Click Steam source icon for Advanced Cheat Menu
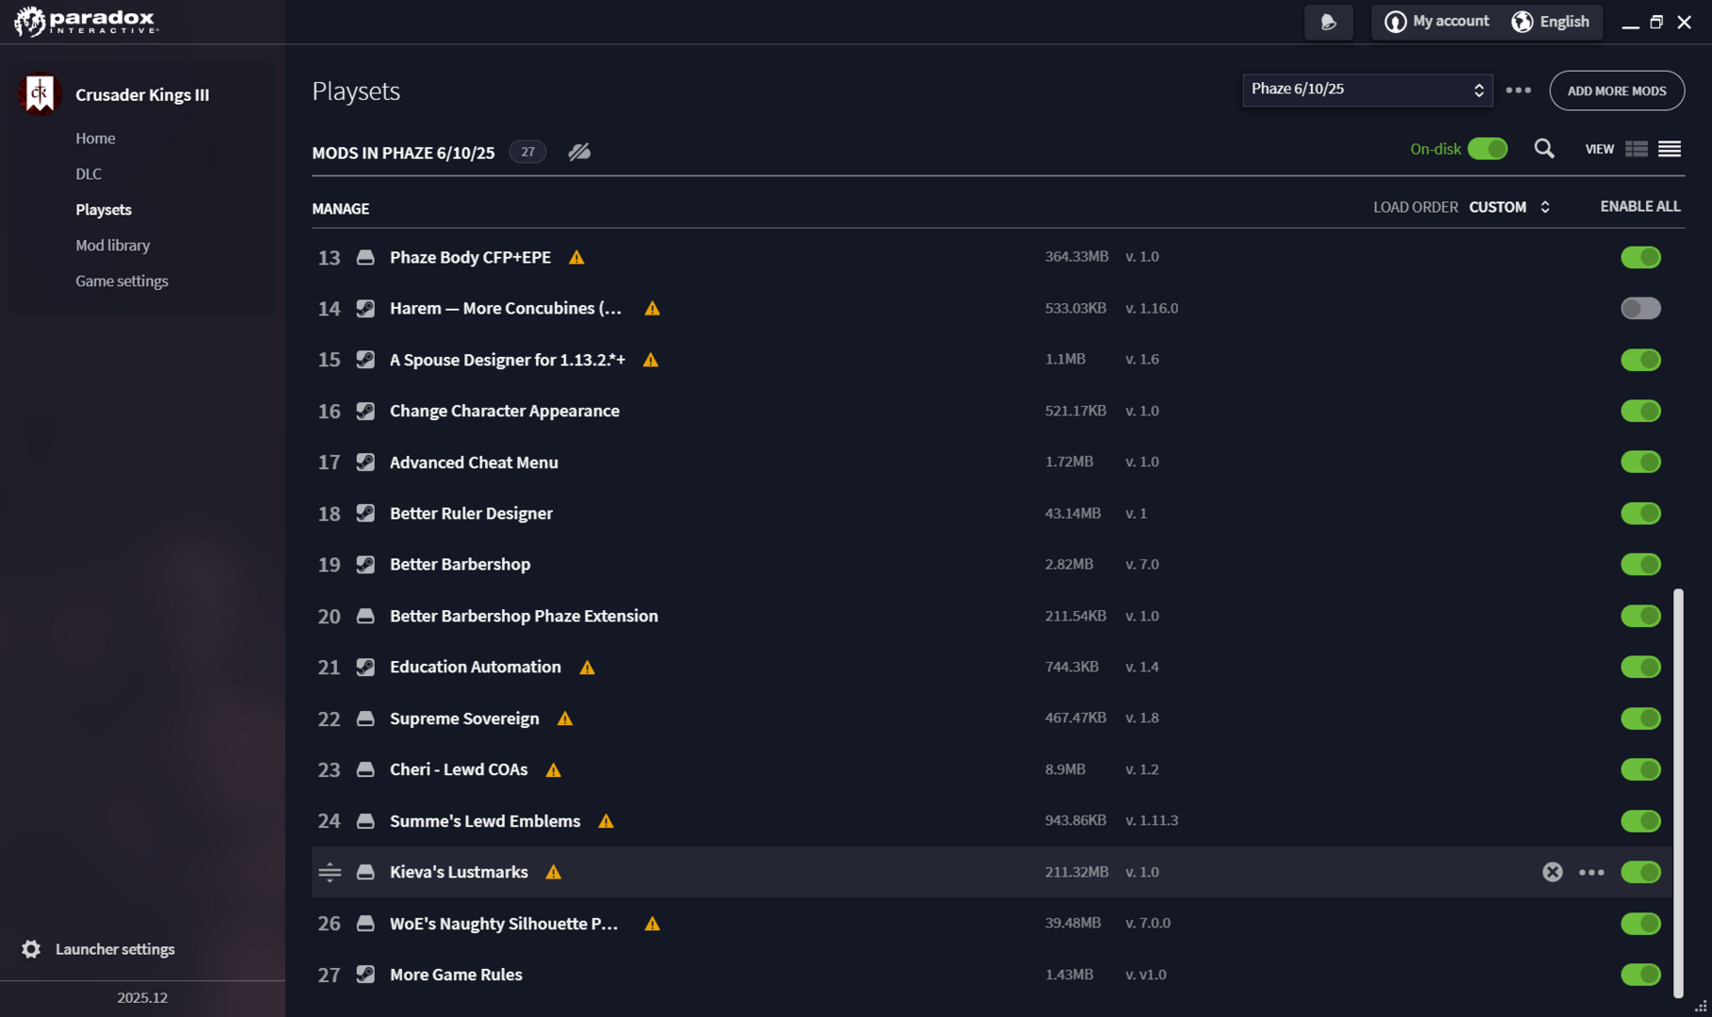 [x=365, y=462]
